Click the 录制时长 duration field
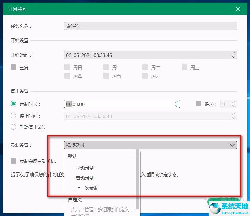The width and height of the screenshot is (250, 216). [x=122, y=104]
